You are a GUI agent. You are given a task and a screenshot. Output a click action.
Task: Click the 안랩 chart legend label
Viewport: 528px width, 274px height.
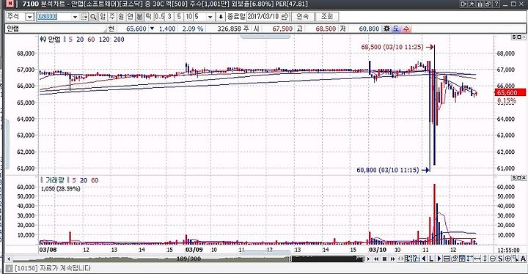[54, 40]
